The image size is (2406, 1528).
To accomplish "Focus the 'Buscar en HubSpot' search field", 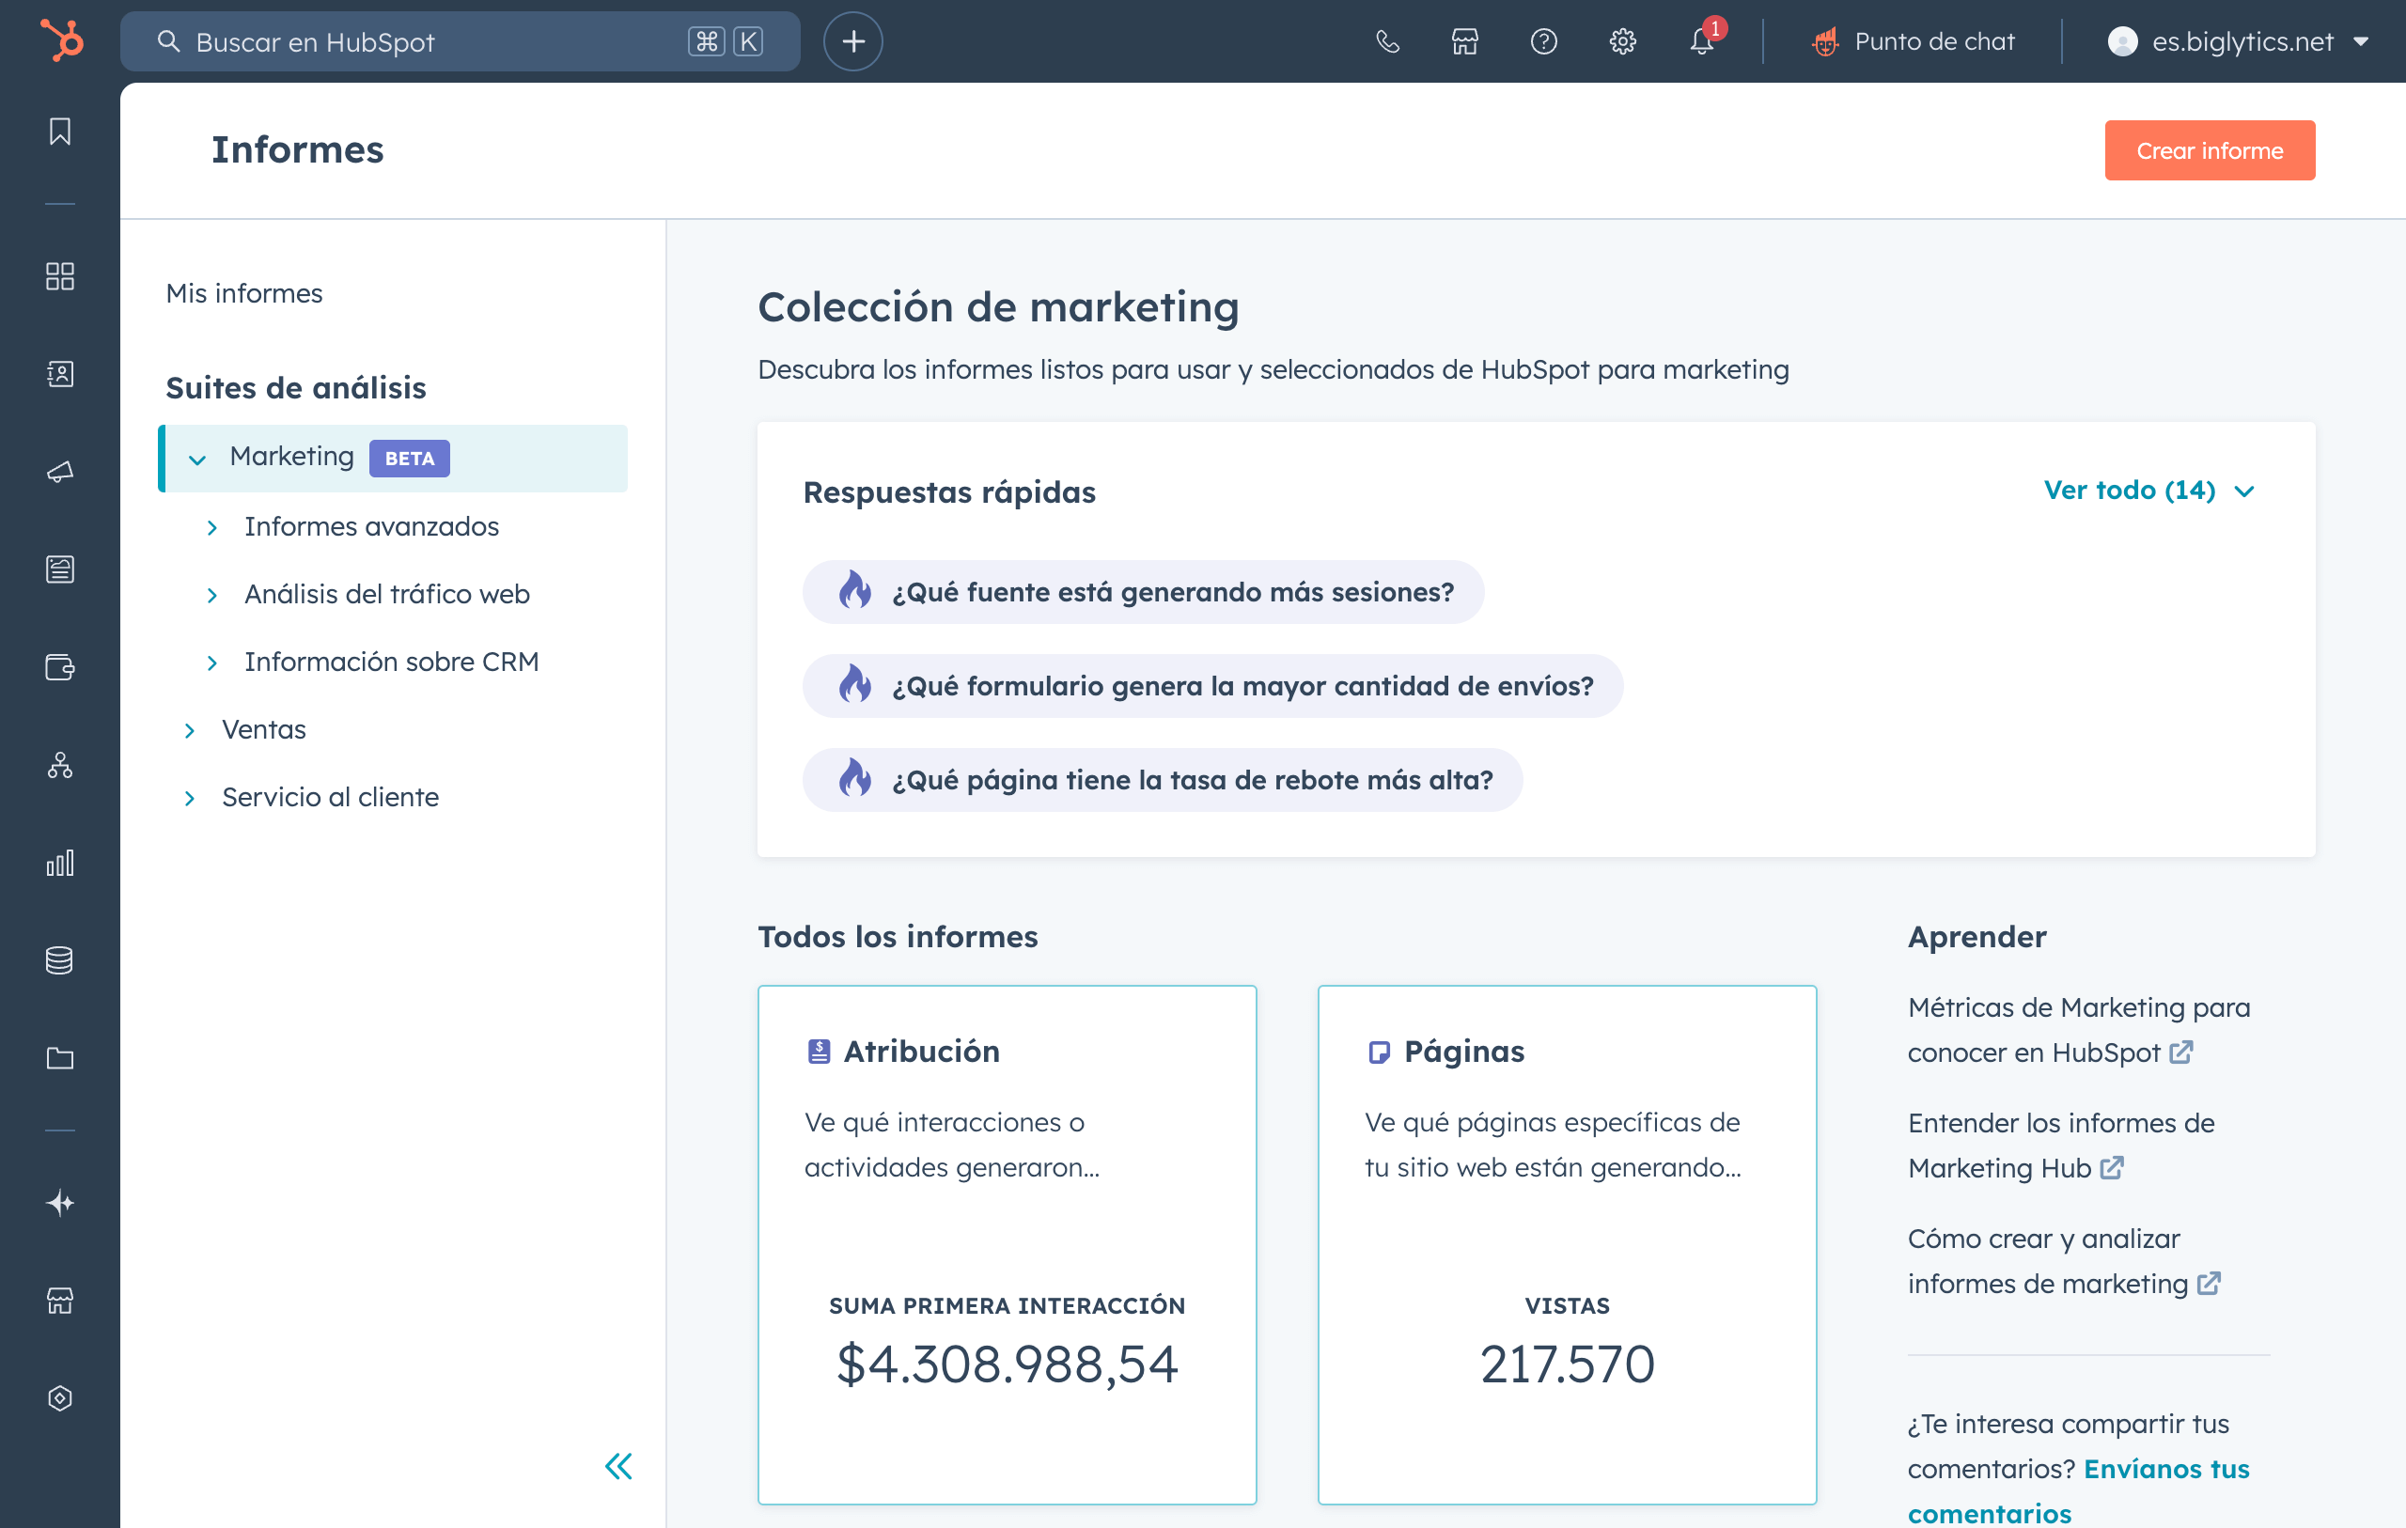I will click(460, 41).
